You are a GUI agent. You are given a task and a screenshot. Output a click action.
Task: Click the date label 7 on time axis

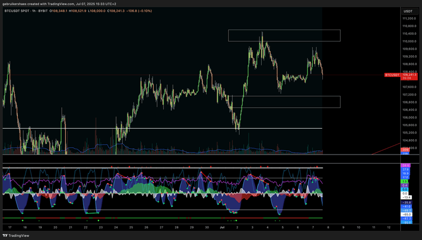(313, 227)
